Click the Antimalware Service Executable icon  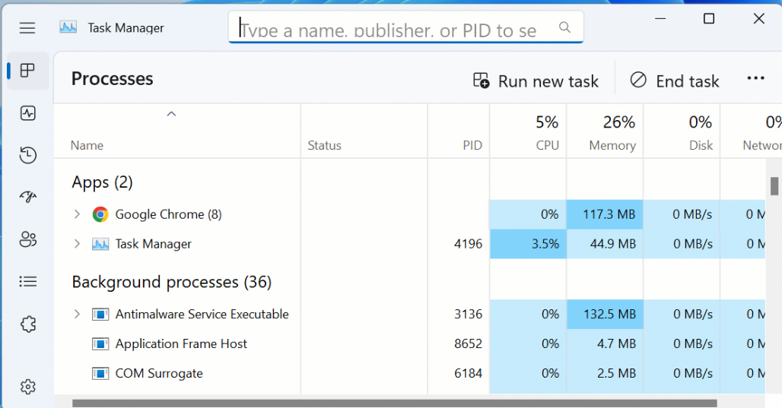[x=100, y=315]
